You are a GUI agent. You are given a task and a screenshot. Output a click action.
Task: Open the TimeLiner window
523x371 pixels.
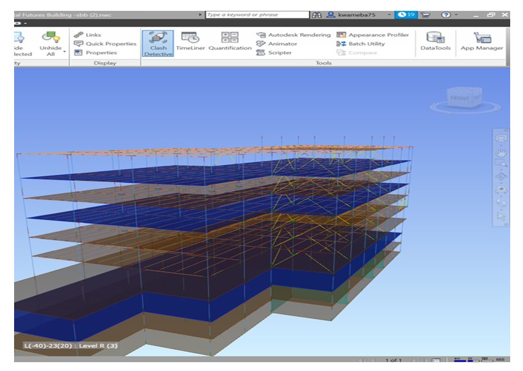pos(190,42)
